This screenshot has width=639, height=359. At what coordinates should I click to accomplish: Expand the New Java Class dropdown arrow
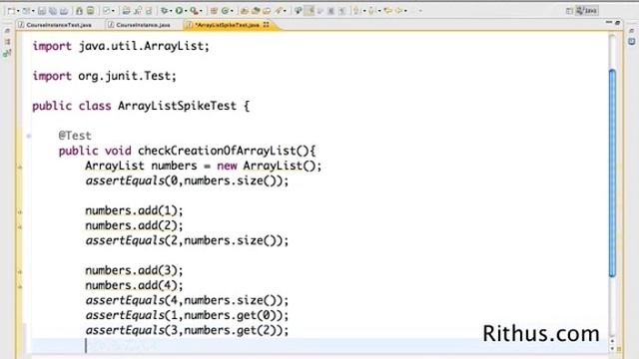(x=232, y=11)
